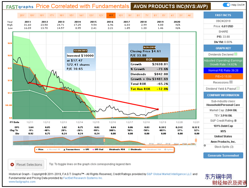Click the Market Cap 2.044 Bil row
The height and width of the screenshot is (188, 249).
[x=223, y=110]
